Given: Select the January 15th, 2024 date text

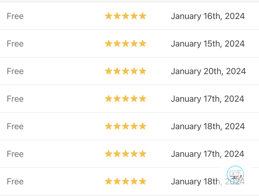Looking at the screenshot, I should click(208, 43).
